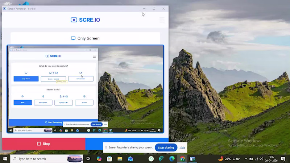Viewport: 290px width, 163px height.
Task: Open the 29°C Clear weather widget
Action: tap(229, 159)
